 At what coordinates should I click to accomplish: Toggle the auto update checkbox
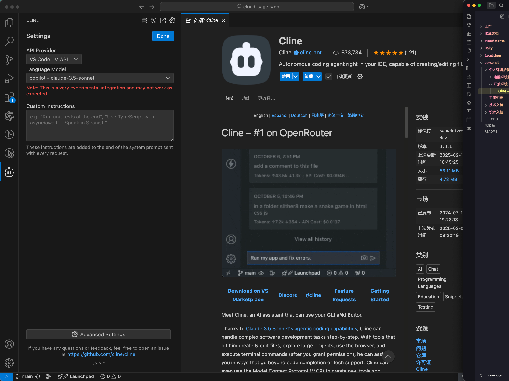[329, 76]
